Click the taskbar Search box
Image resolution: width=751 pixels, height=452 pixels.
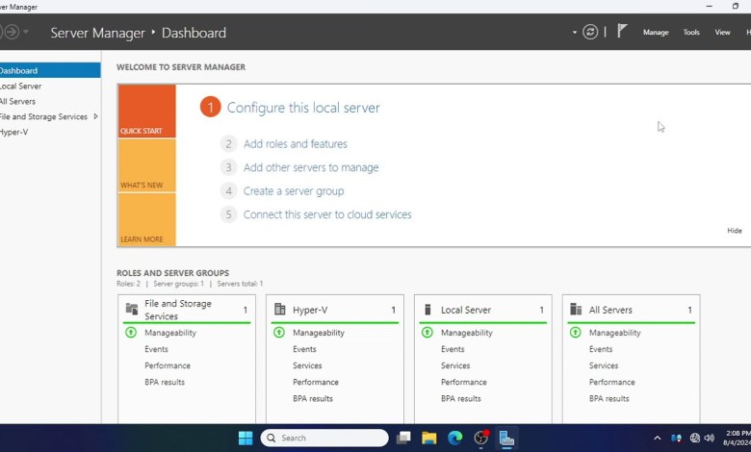coord(324,438)
